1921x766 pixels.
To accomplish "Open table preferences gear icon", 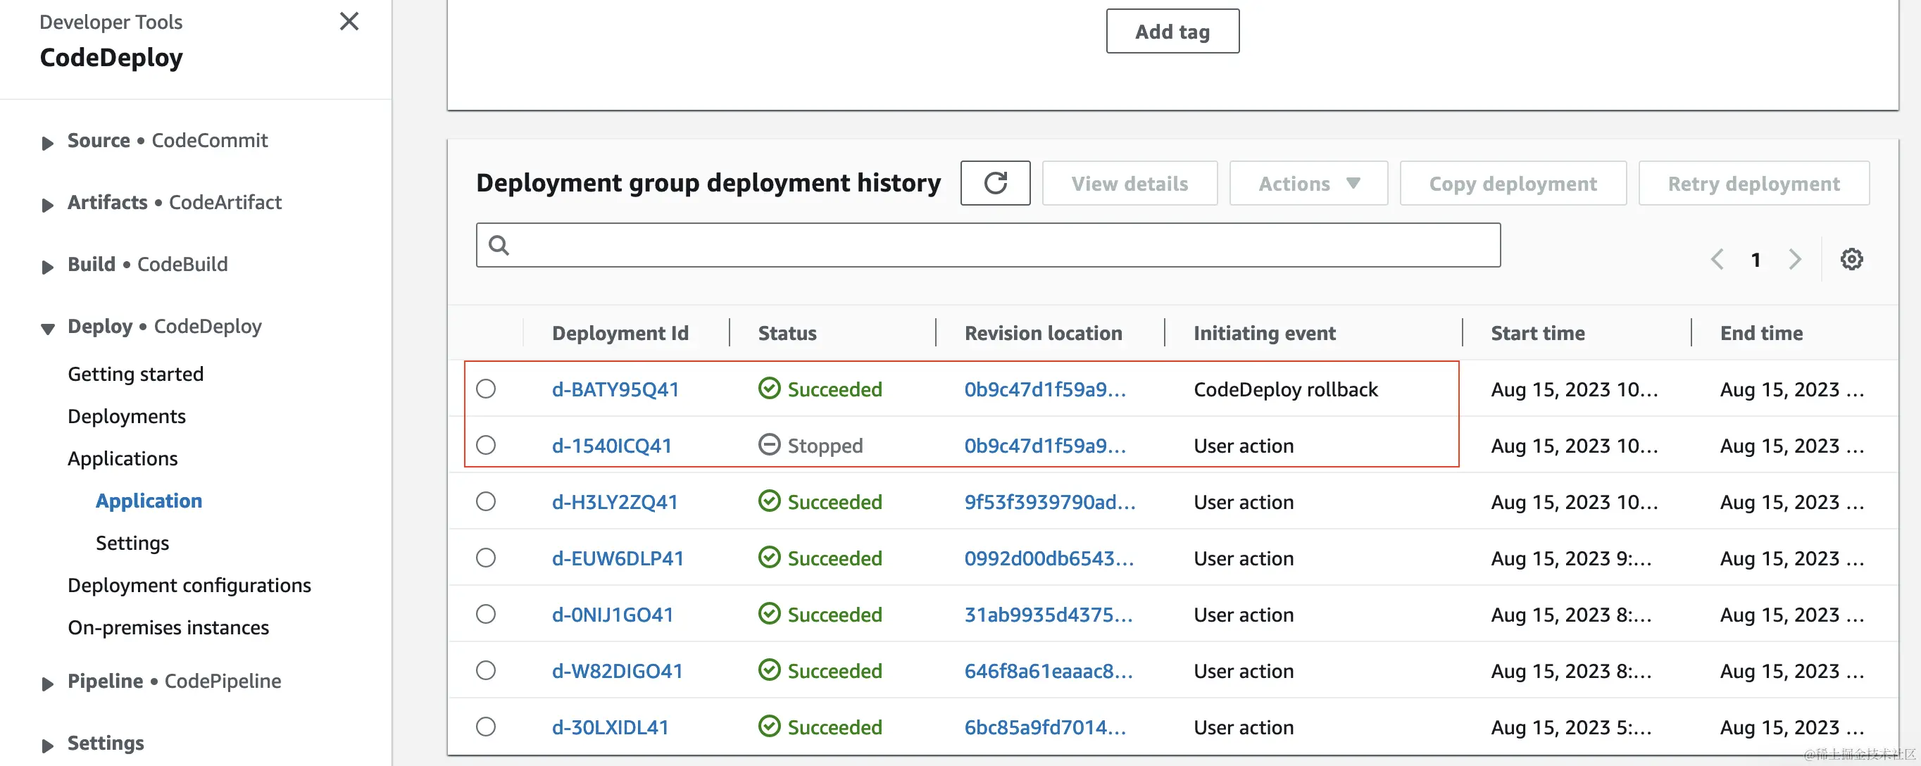I will coord(1851,260).
